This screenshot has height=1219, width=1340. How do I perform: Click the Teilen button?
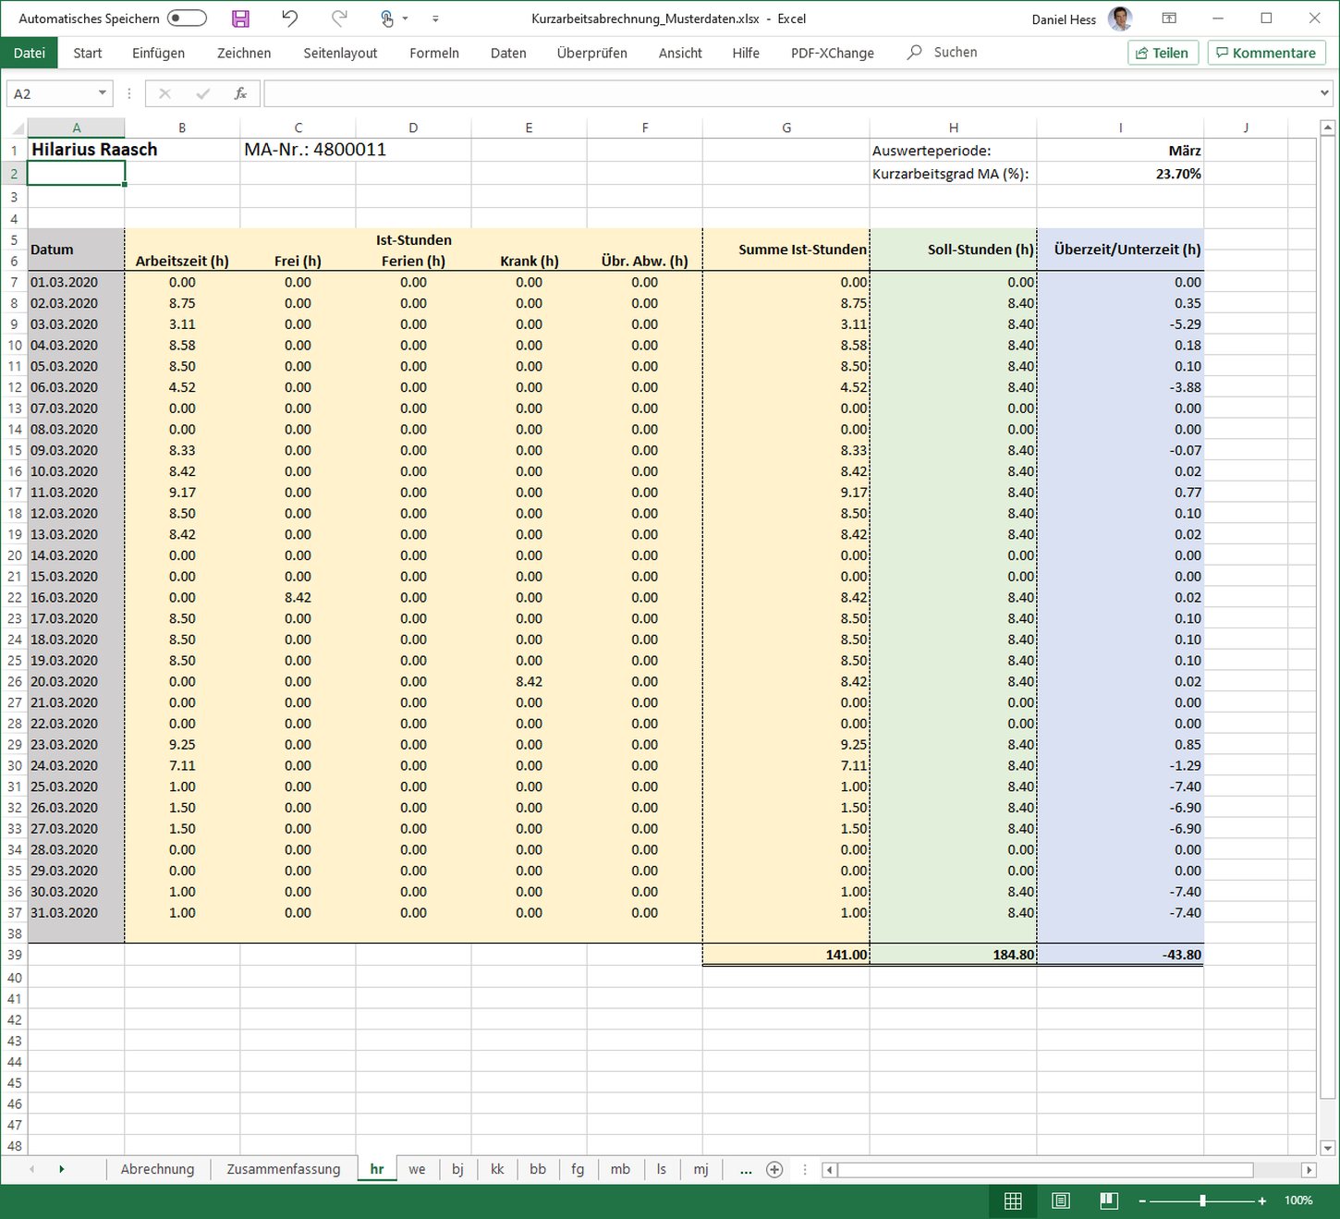click(1163, 53)
